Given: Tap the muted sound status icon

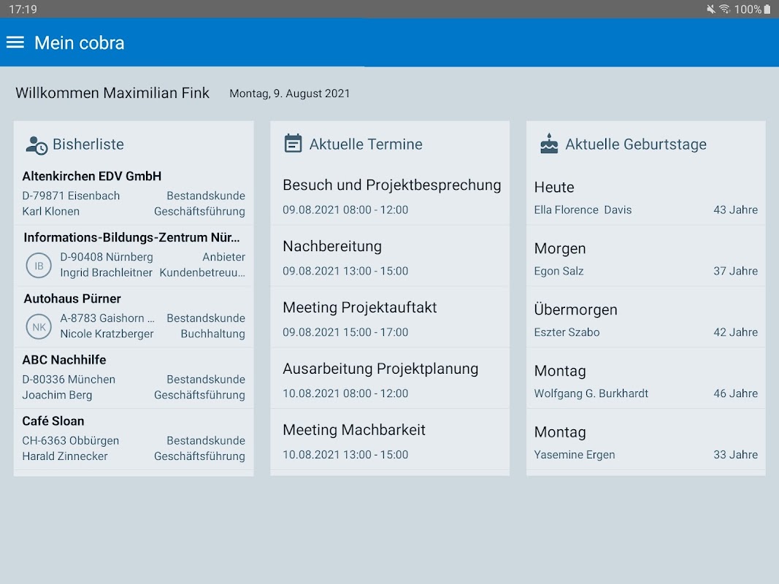Looking at the screenshot, I should (x=711, y=9).
